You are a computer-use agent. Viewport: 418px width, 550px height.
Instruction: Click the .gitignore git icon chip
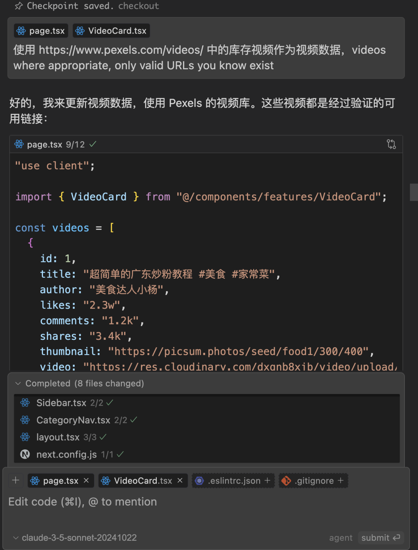tap(286, 481)
